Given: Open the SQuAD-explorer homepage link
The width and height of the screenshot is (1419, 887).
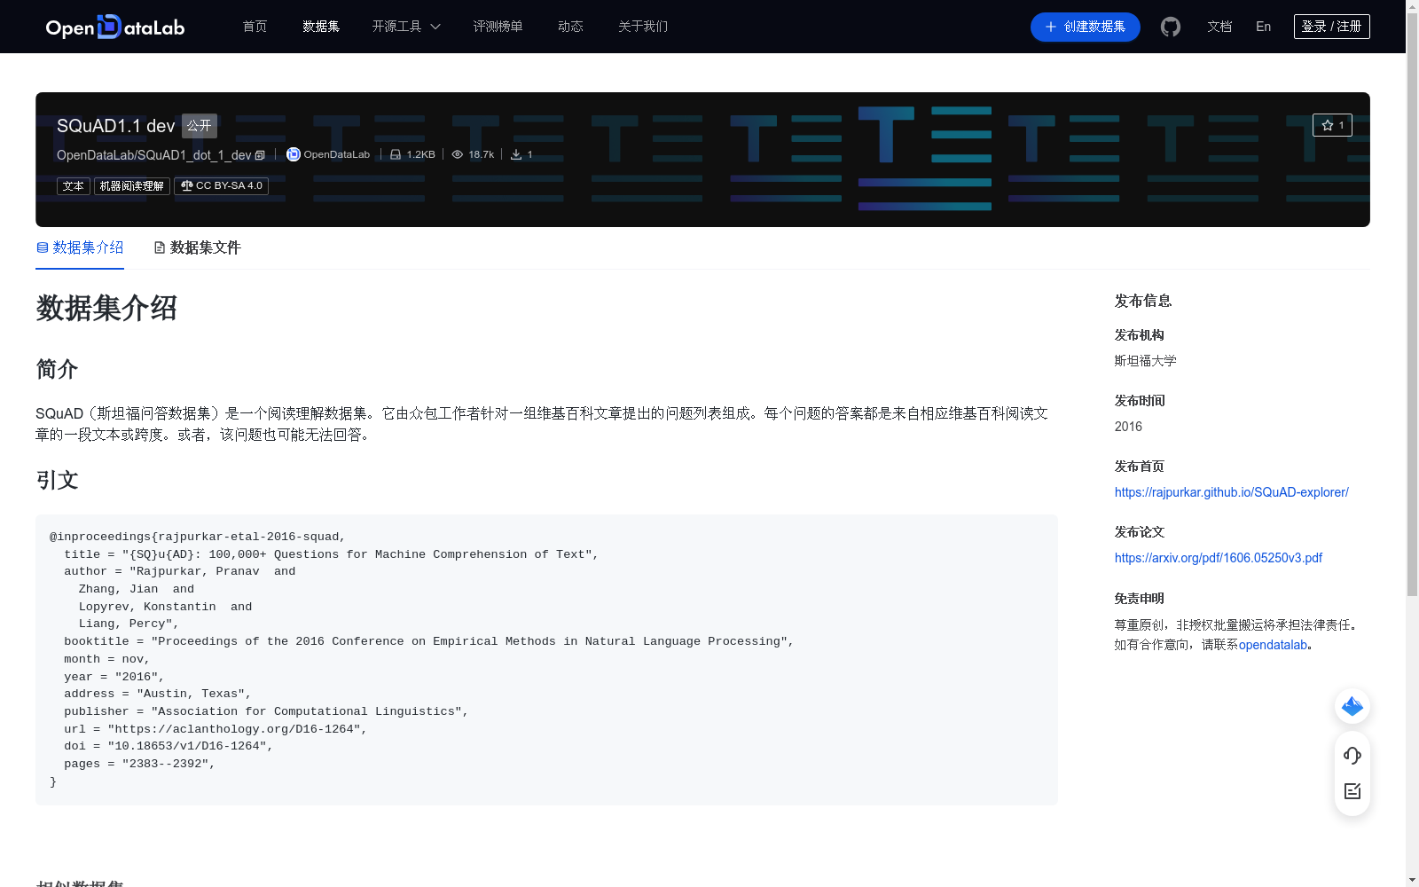Looking at the screenshot, I should coord(1231,492).
